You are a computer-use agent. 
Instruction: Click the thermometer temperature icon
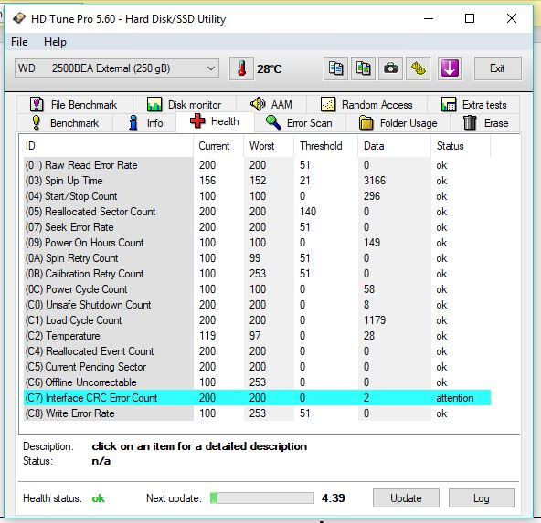(241, 68)
